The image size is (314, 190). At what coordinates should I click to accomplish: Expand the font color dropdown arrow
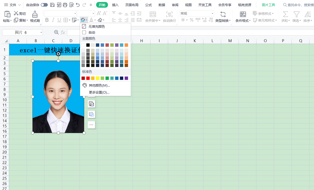pos(95,20)
